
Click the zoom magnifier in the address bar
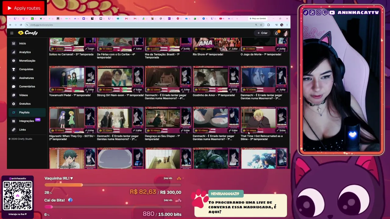click(256, 25)
